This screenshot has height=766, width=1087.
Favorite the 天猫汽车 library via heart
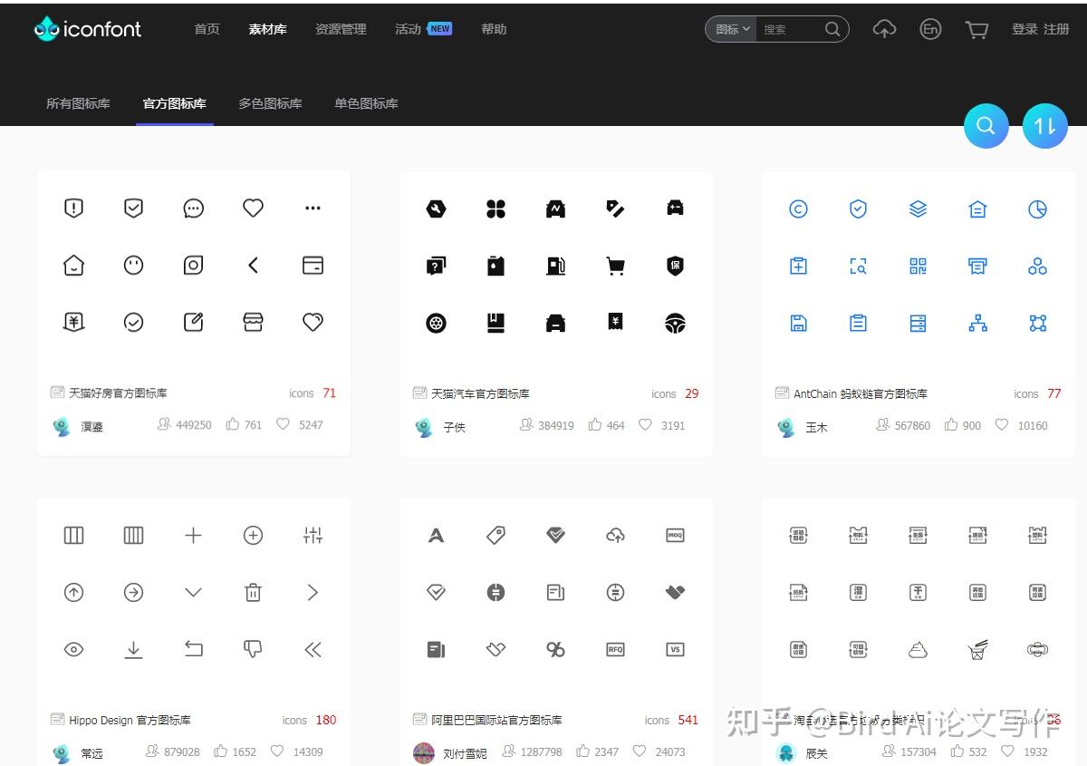(x=645, y=424)
